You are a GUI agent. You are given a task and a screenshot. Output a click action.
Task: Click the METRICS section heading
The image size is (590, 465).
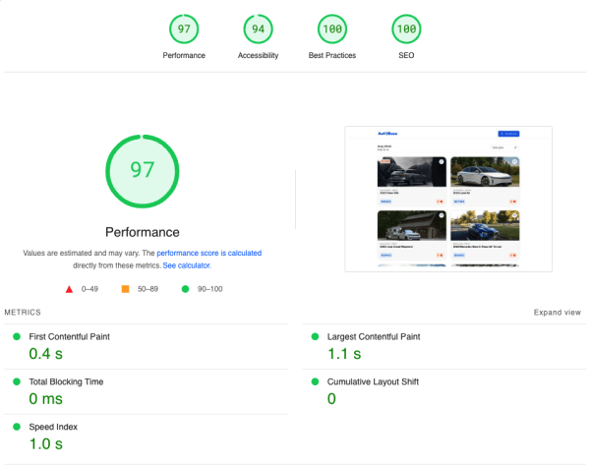click(x=23, y=313)
